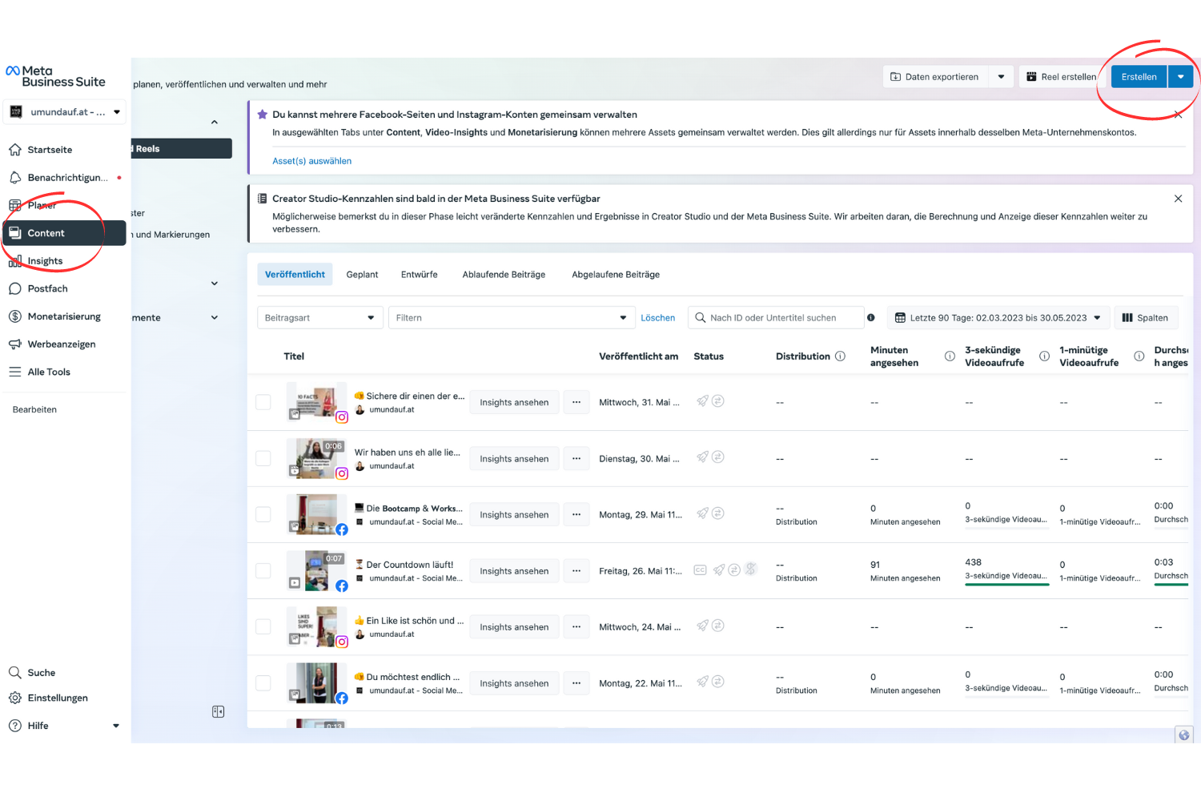Select checkbox for Die Bootcamp & Works post
Image resolution: width=1201 pixels, height=801 pixels.
click(263, 514)
